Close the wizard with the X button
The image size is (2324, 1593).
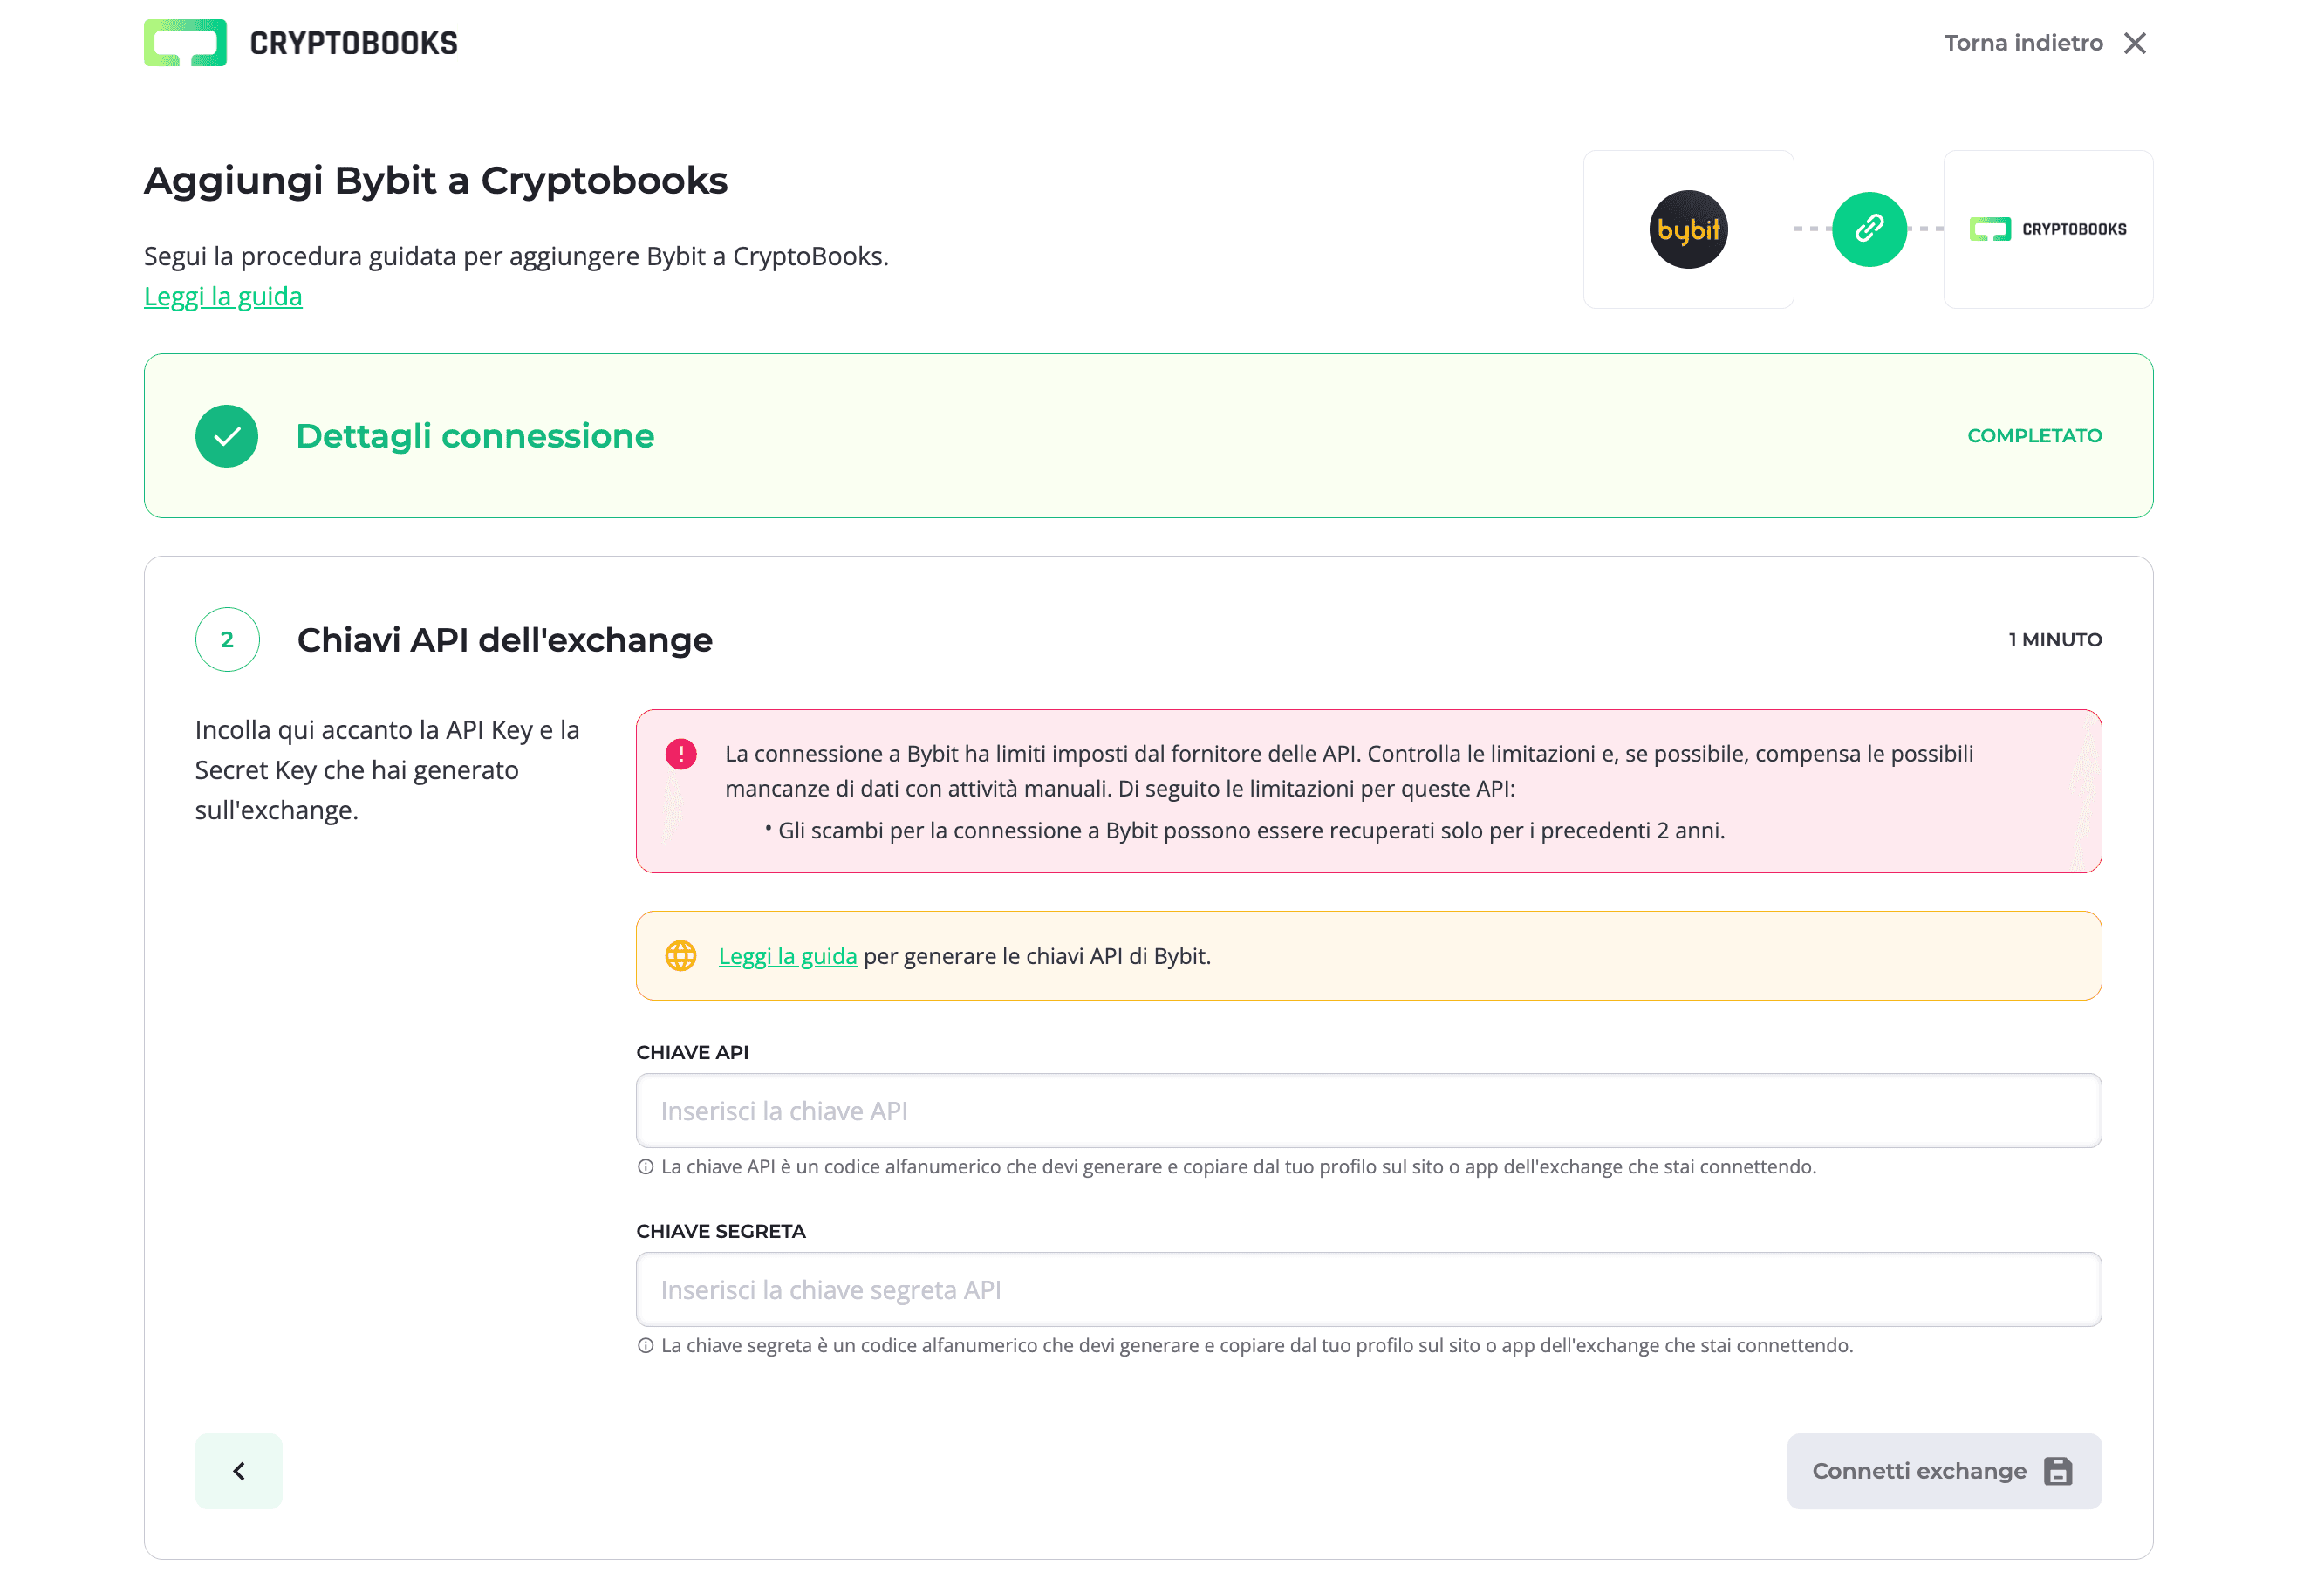pos(2136,42)
